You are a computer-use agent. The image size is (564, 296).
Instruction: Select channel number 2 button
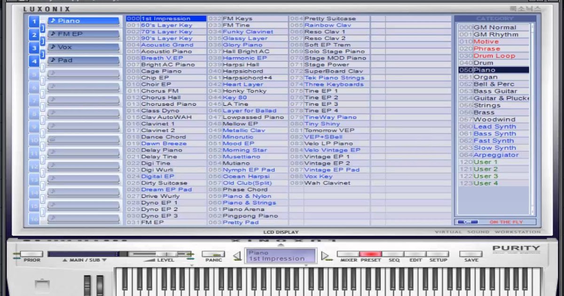coord(34,34)
